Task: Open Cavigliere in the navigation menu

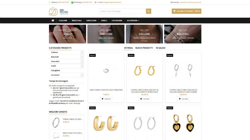Action: click(117, 20)
